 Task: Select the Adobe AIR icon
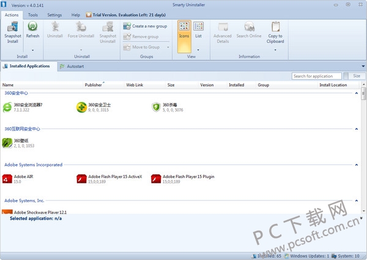click(7, 179)
